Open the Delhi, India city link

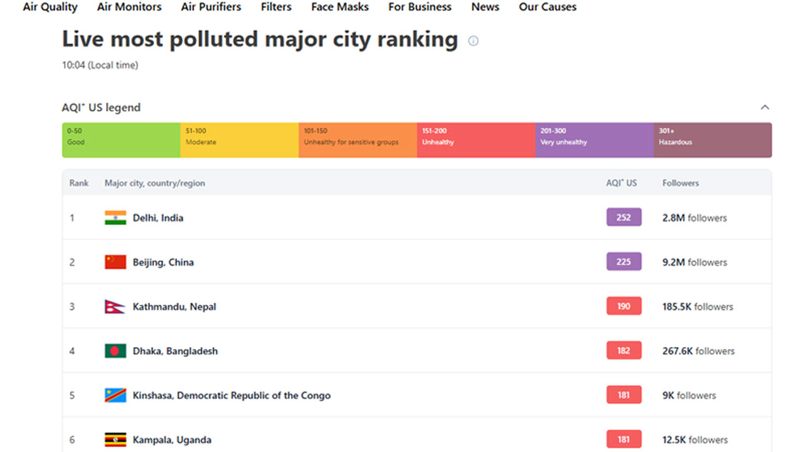158,218
